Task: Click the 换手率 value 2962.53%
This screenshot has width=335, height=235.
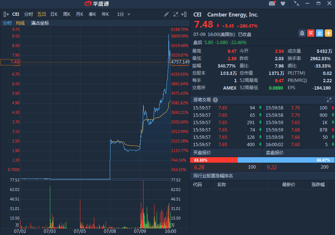Action: click(x=320, y=59)
